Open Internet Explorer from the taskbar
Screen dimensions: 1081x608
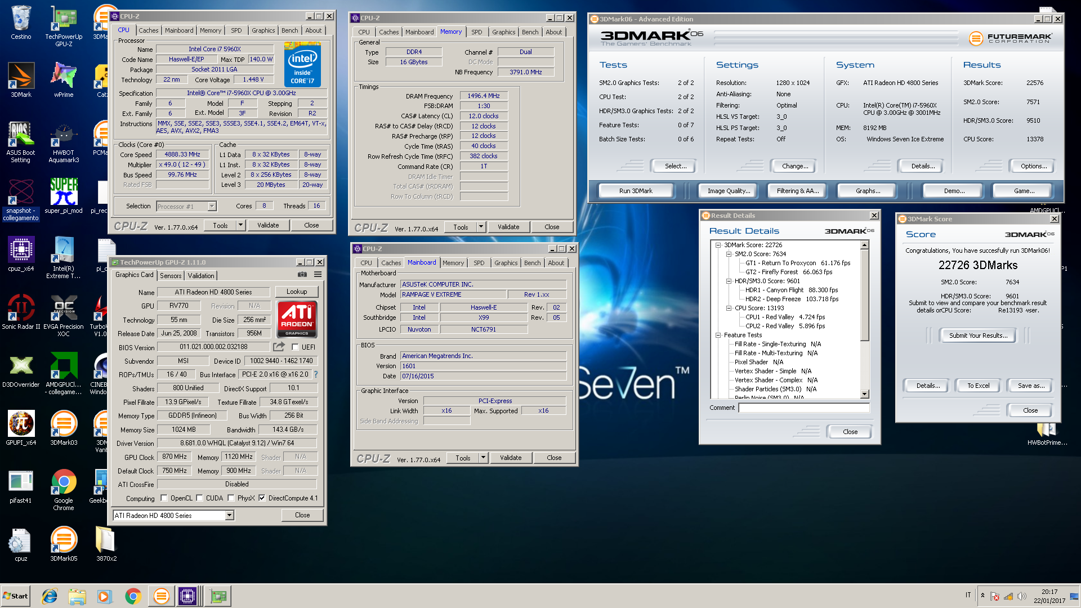[50, 596]
